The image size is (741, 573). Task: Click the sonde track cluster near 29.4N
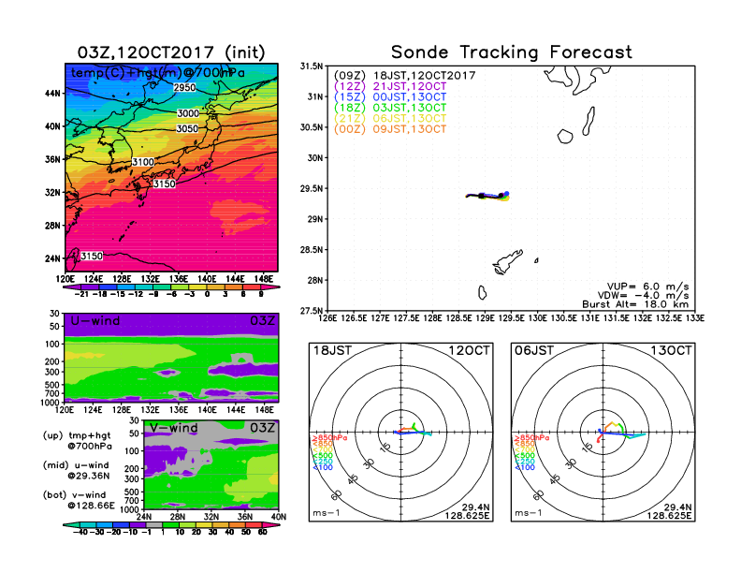pos(487,196)
